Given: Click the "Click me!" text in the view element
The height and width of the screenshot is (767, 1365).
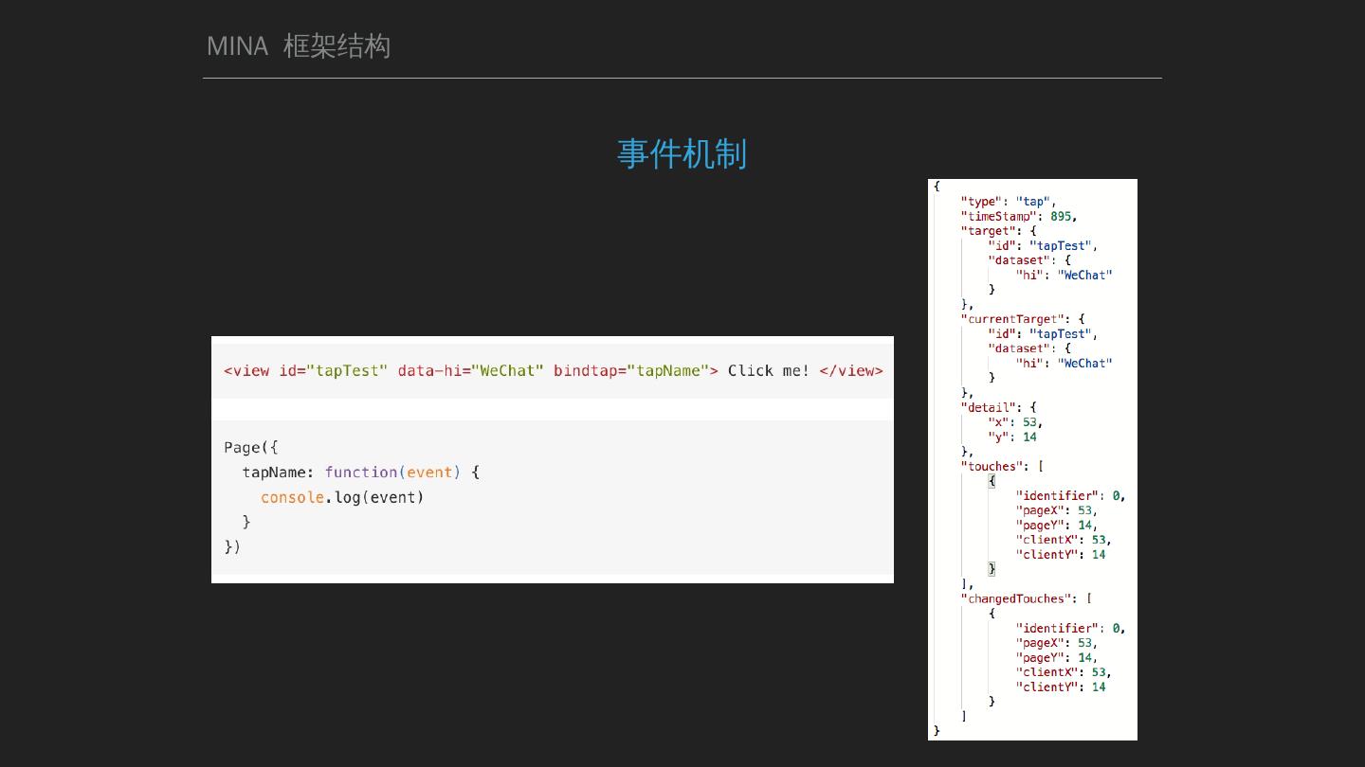Looking at the screenshot, I should click(769, 370).
